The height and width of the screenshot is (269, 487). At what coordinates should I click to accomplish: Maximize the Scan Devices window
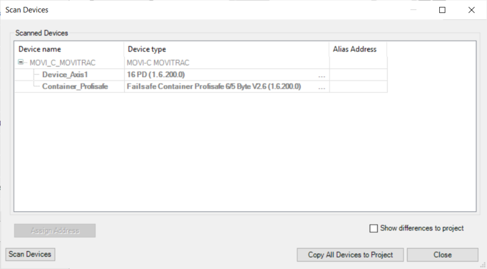coord(442,10)
